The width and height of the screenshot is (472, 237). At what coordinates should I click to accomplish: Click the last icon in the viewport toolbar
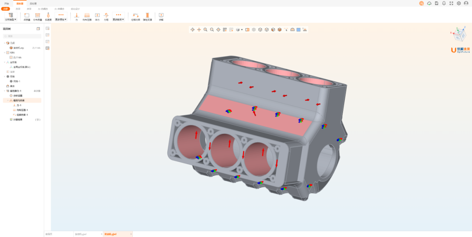[305, 30]
